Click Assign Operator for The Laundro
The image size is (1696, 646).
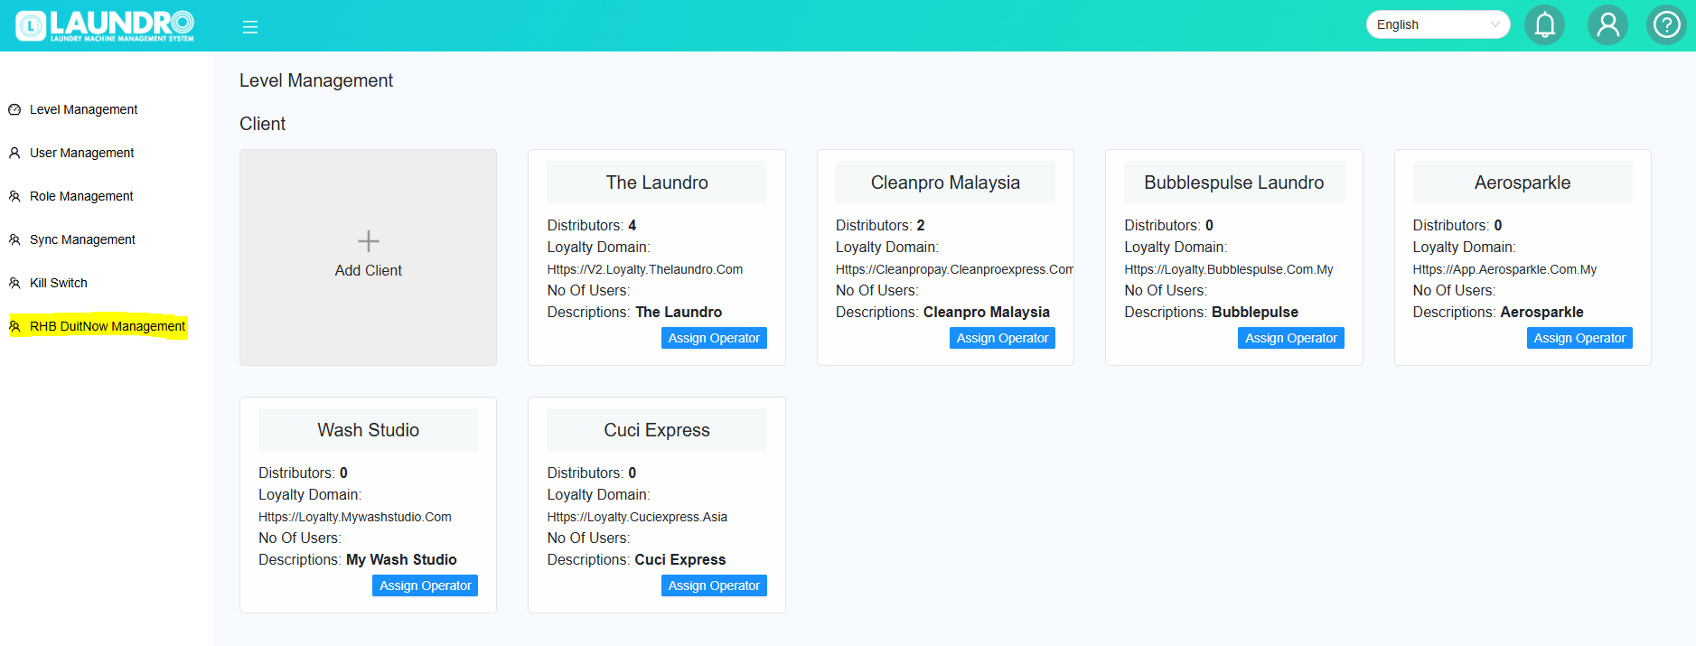coord(714,338)
